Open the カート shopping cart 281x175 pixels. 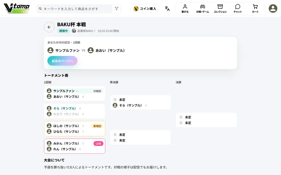[255, 9]
